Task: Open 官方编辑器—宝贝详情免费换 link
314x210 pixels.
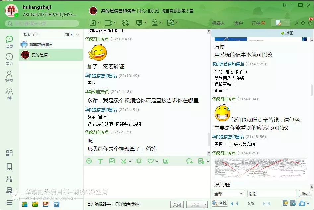Action: pyautogui.click(x=113, y=204)
